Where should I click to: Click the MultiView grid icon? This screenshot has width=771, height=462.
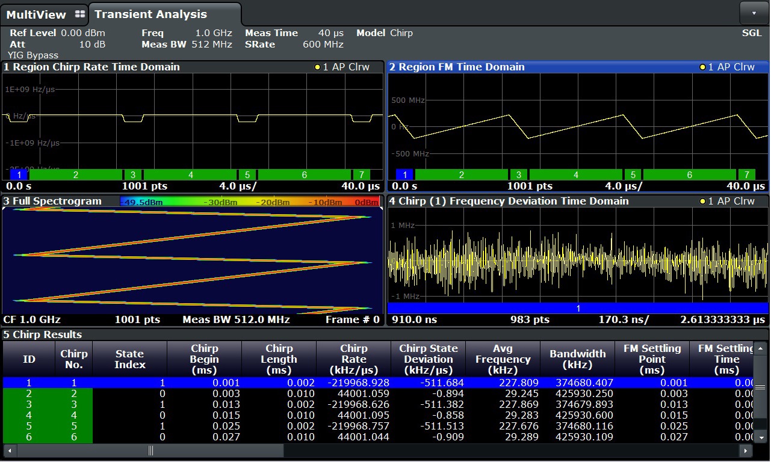pyautogui.click(x=80, y=14)
